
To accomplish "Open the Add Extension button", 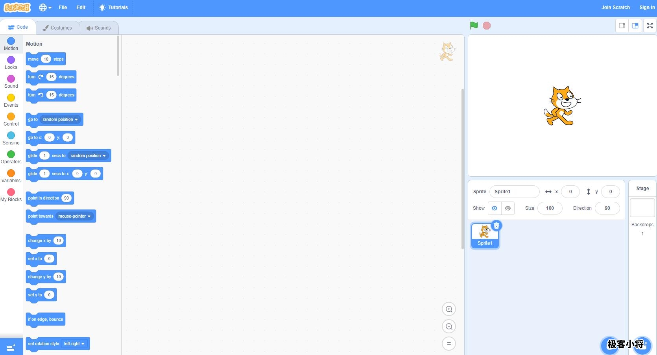I will point(11,347).
